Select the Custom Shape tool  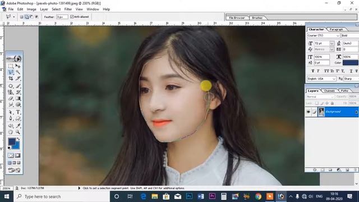click(18, 118)
